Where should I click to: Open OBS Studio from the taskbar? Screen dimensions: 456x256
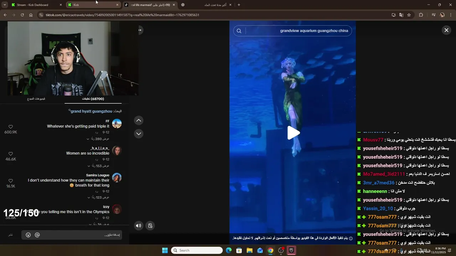click(x=281, y=250)
